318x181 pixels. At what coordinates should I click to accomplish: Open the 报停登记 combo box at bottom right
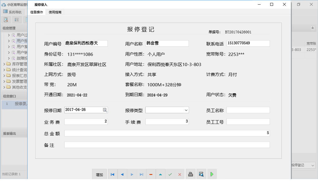click(x=313, y=165)
